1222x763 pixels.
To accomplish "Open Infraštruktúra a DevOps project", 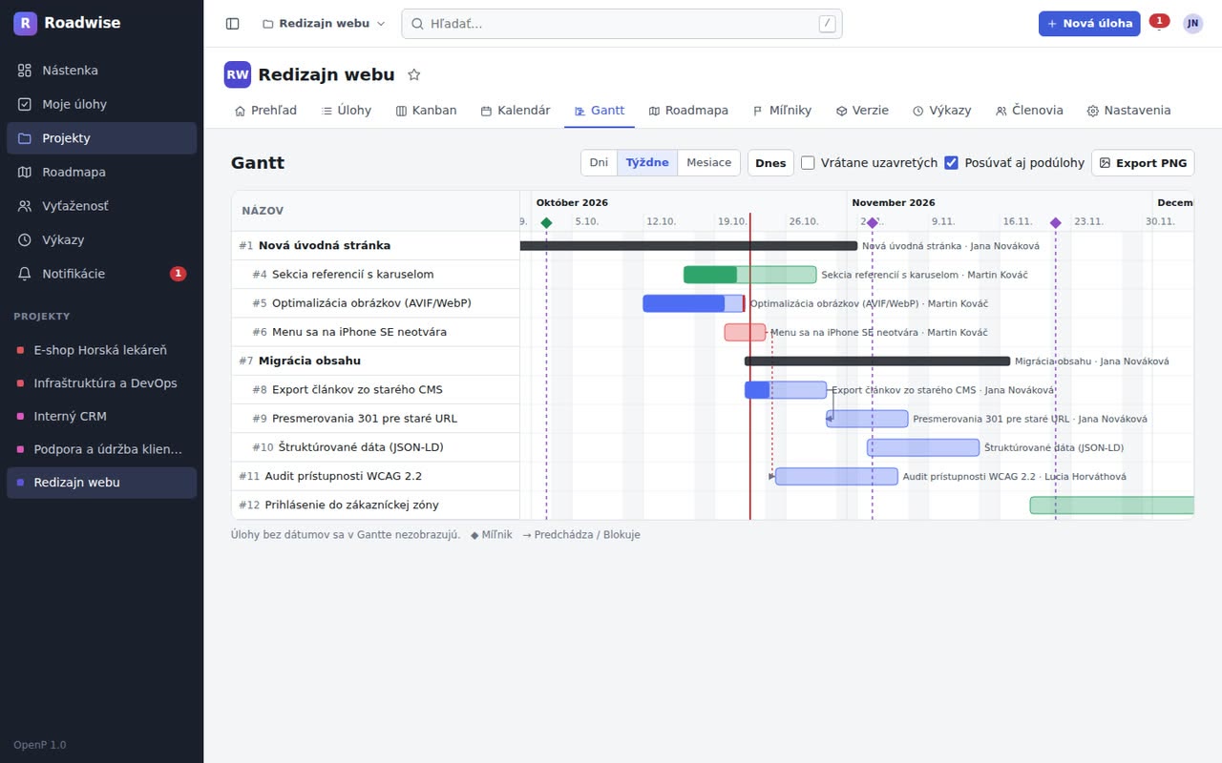I will (x=102, y=383).
